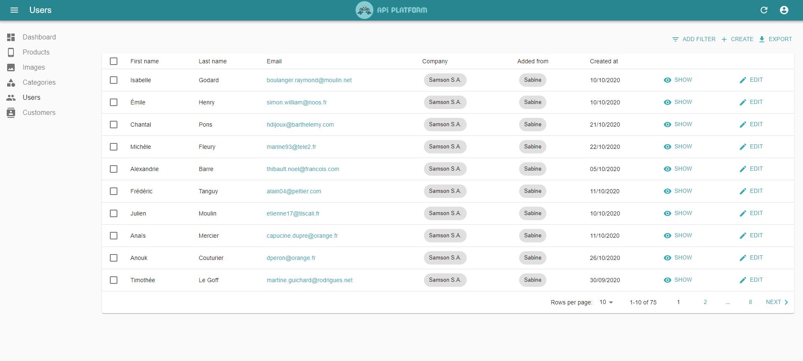The width and height of the screenshot is (803, 361).
Task: Navigate to Categories in the sidebar
Action: point(39,83)
